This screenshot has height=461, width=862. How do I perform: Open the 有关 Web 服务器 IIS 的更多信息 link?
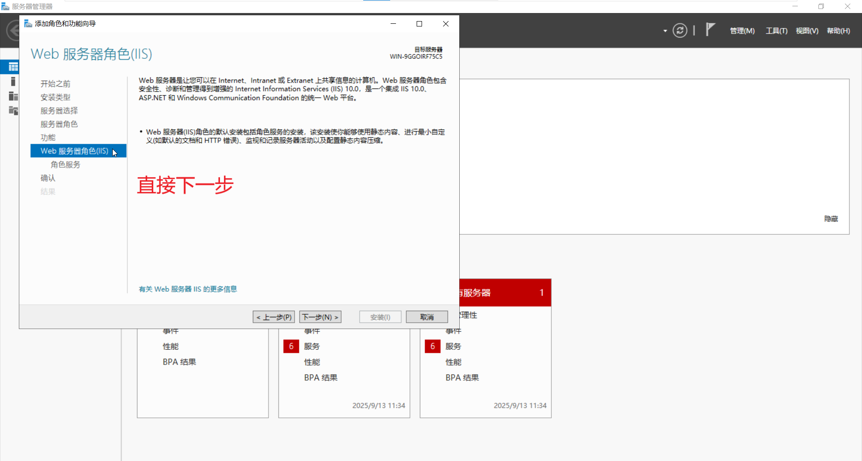click(x=188, y=289)
